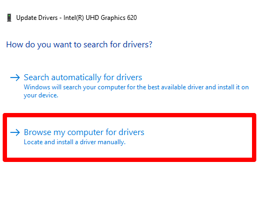Click the How do you want to search heading
This screenshot has height=205, width=266.
point(79,45)
